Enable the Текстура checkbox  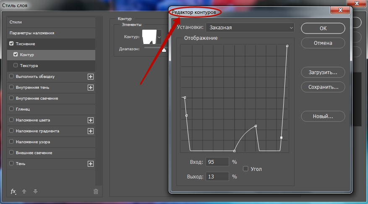click(16, 65)
